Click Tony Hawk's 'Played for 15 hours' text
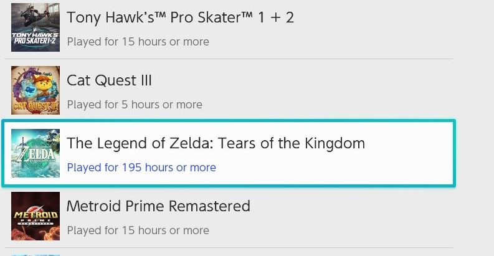494x256 pixels. [x=138, y=42]
